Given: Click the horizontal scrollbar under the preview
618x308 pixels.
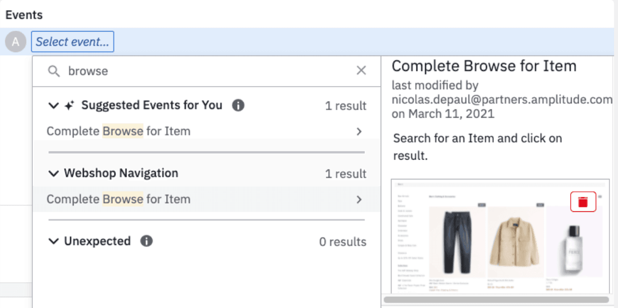Looking at the screenshot, I should point(496,299).
